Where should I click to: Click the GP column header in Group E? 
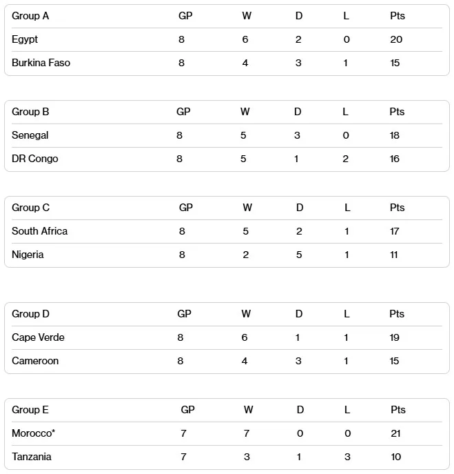click(187, 410)
